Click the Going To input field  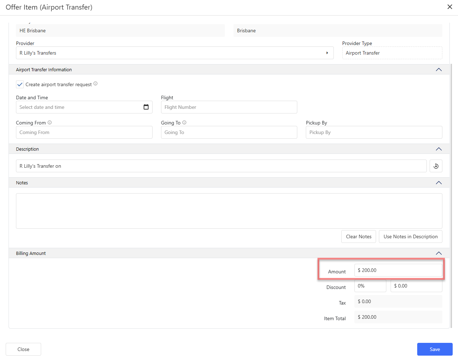229,132
